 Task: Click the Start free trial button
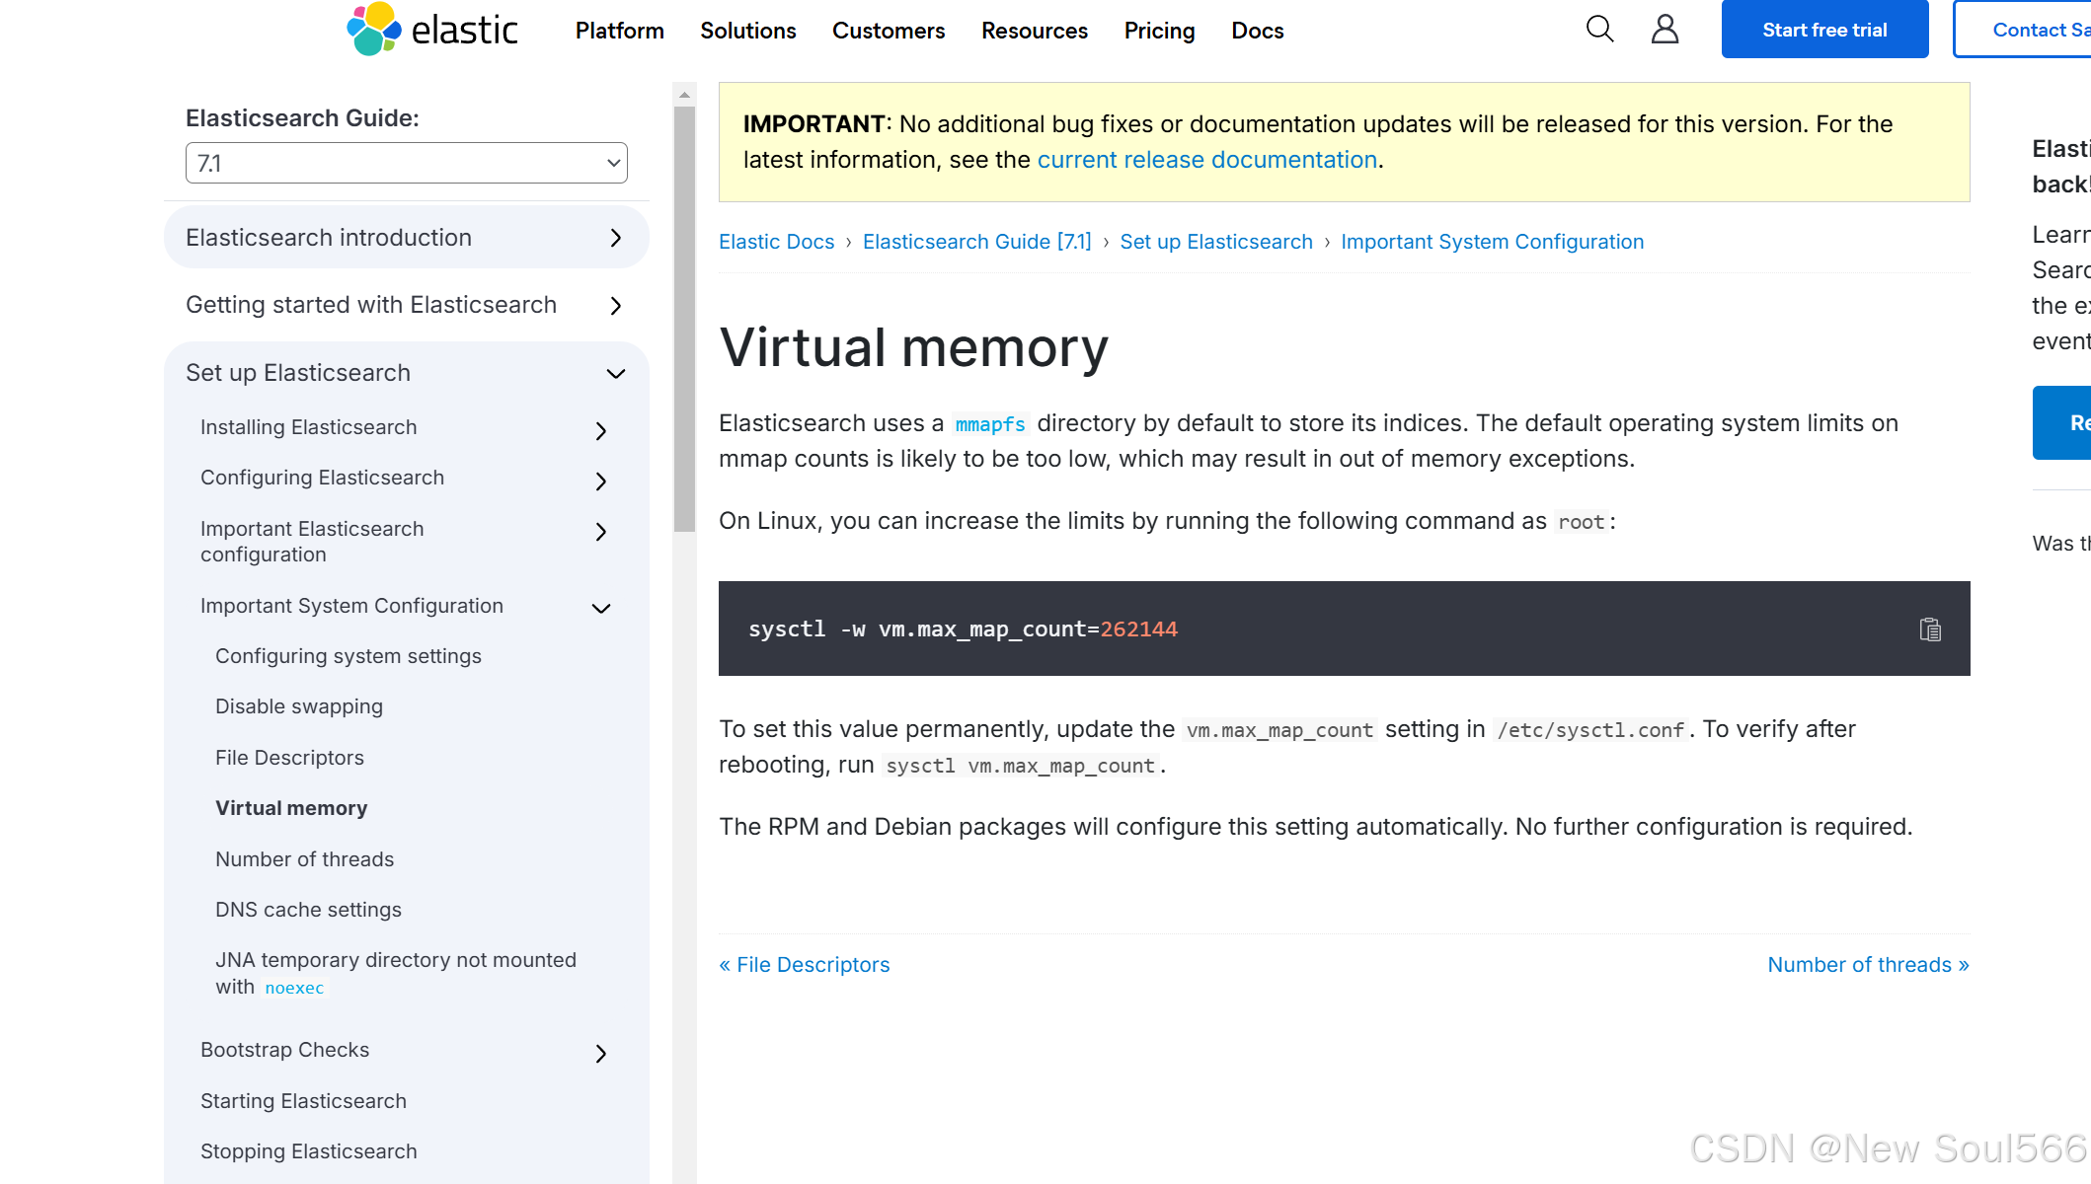tap(1824, 29)
